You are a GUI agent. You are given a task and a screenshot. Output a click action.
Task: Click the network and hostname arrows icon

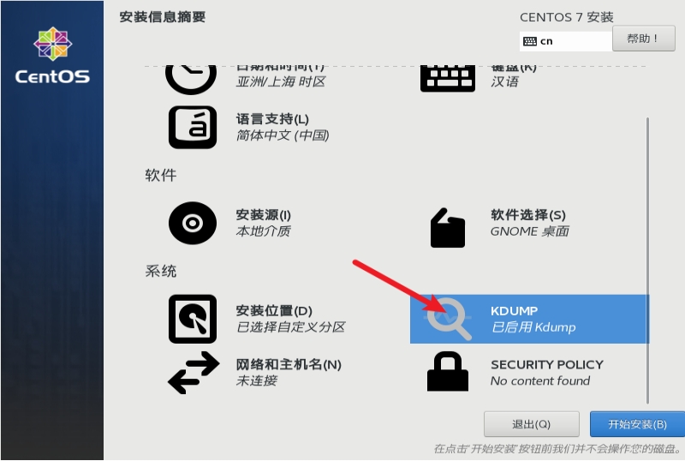(194, 373)
